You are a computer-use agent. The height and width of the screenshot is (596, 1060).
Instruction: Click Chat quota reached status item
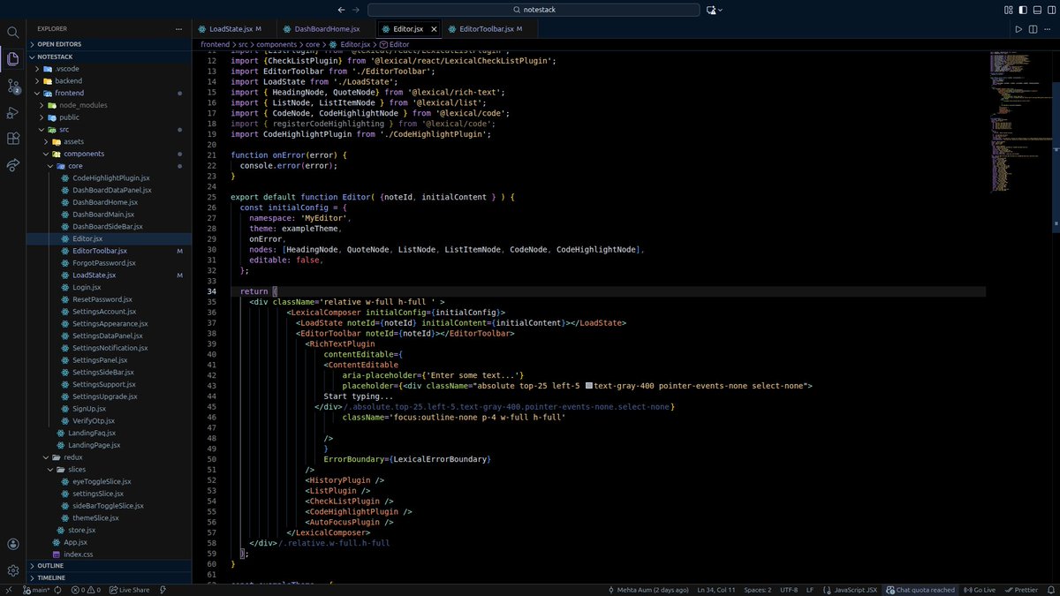pos(920,590)
